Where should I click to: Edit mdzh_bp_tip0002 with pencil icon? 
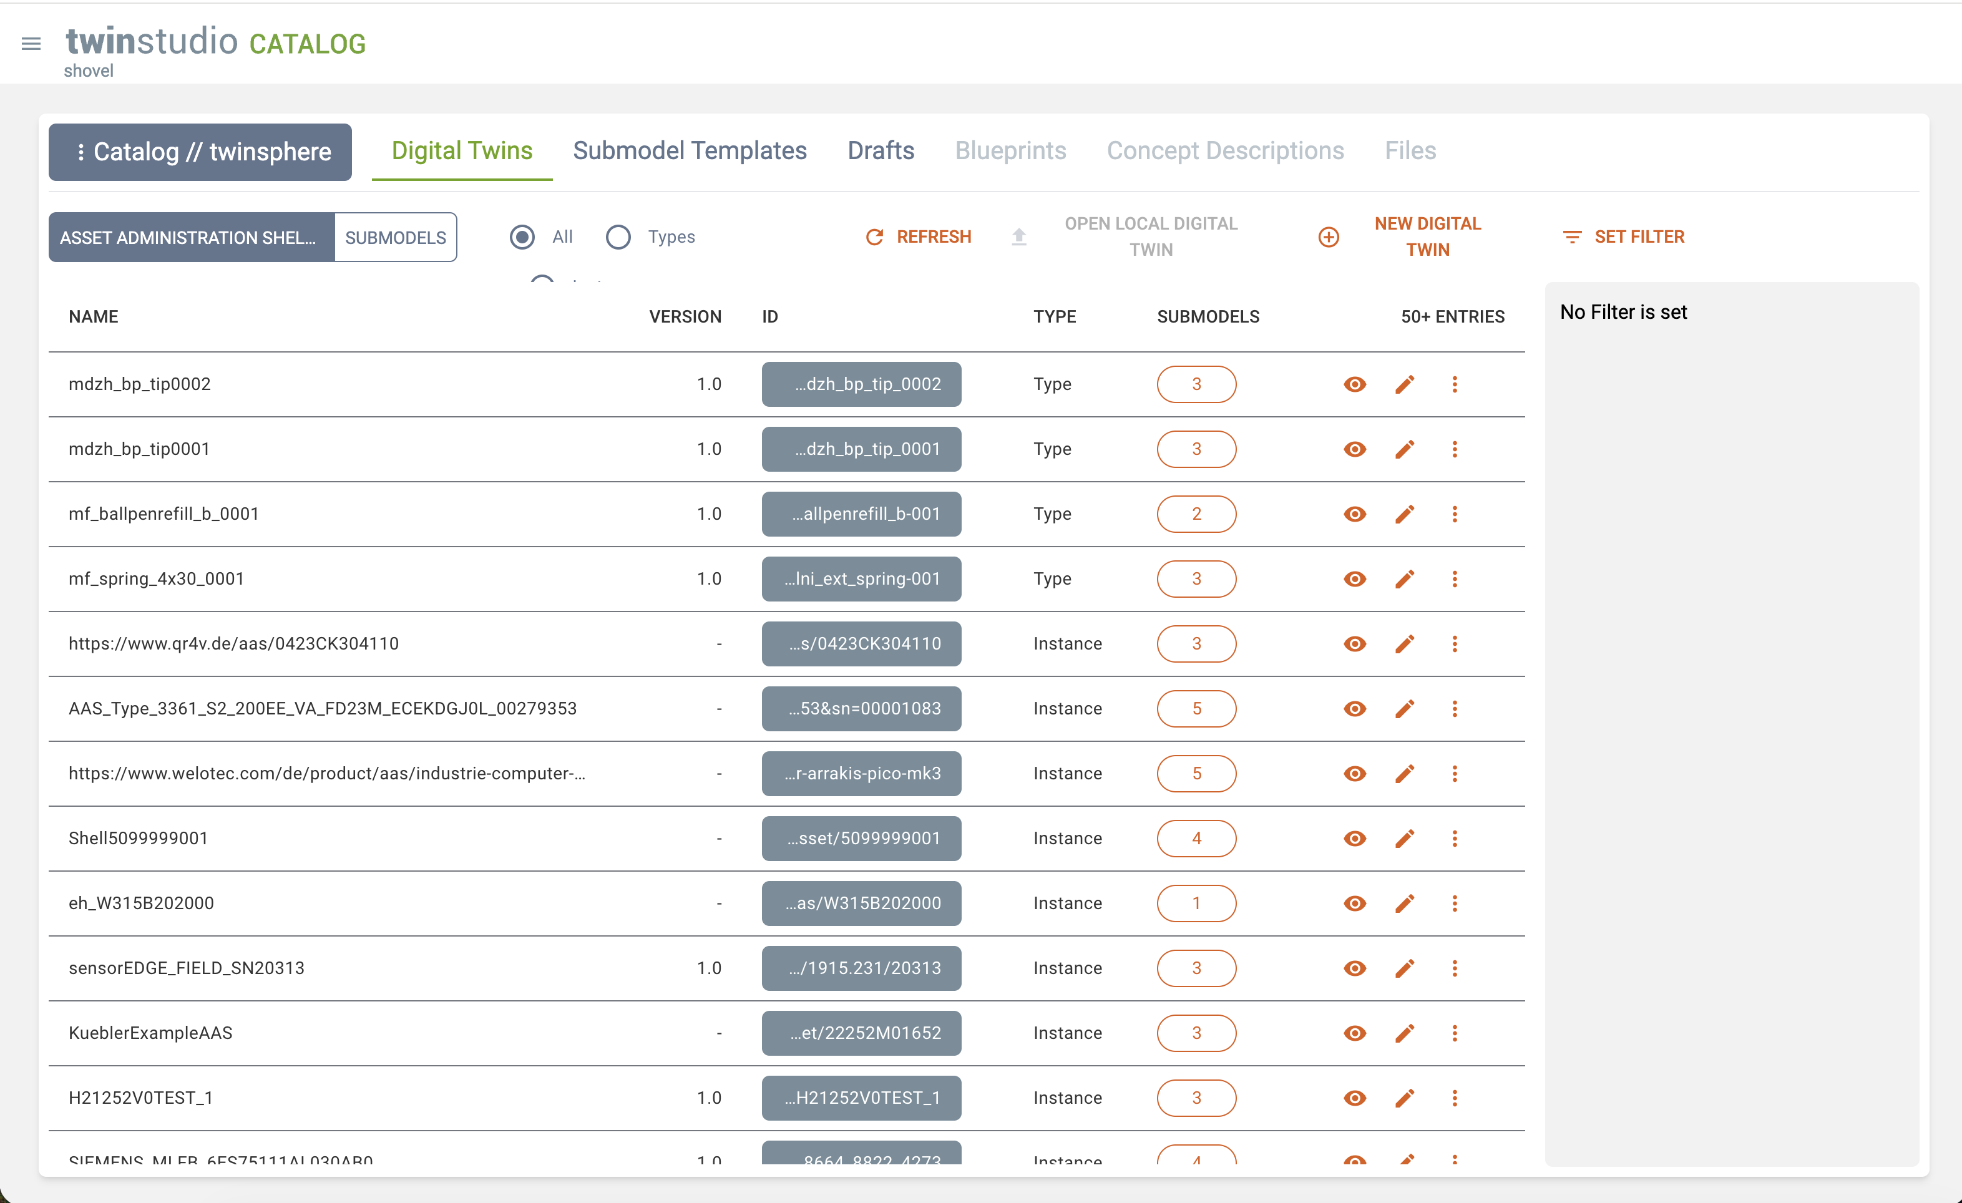click(x=1405, y=384)
